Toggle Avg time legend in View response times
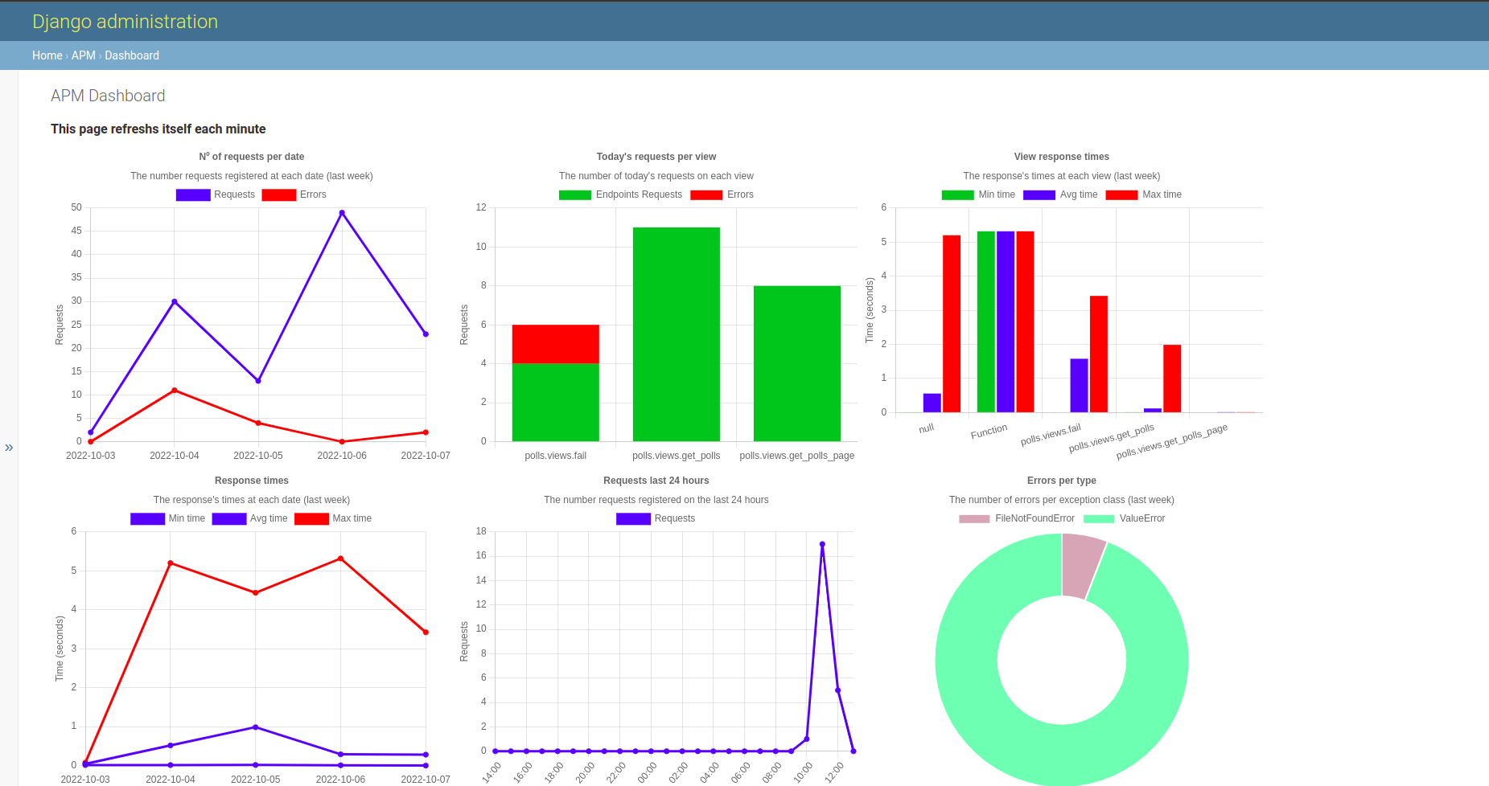 1060,194
